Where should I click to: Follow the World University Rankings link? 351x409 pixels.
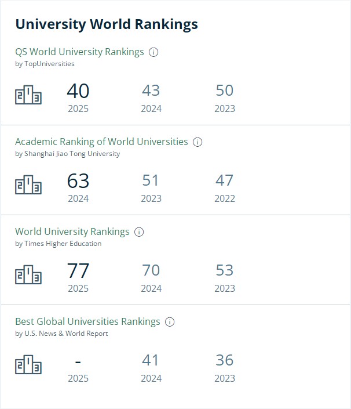pyautogui.click(x=72, y=231)
